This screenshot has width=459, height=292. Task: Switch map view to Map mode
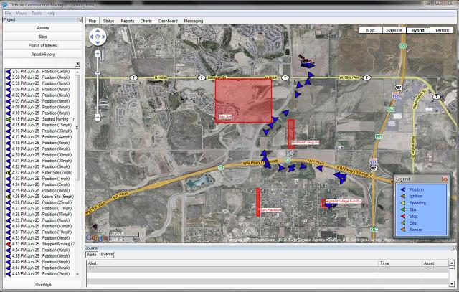(370, 30)
